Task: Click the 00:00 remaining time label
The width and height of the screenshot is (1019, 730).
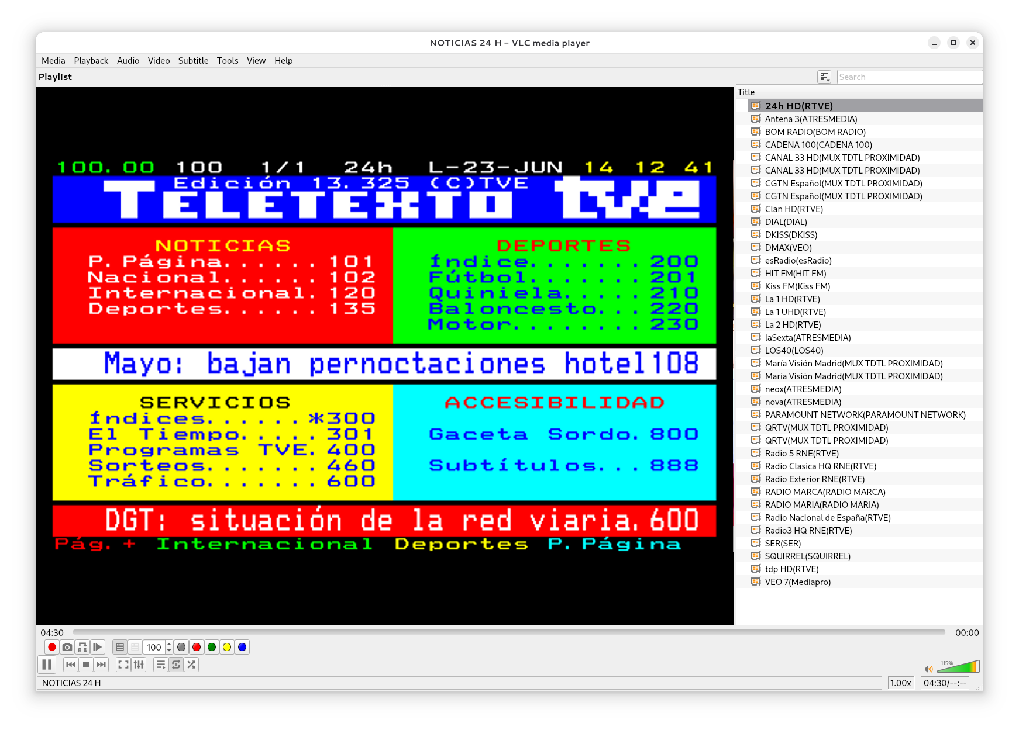Action: point(967,632)
